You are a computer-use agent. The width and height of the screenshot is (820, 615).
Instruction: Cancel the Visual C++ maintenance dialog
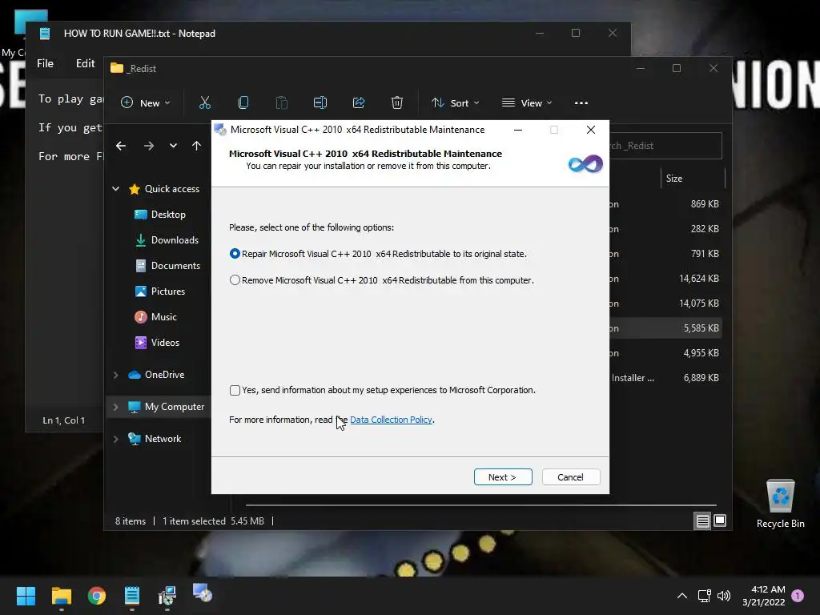[x=570, y=477]
